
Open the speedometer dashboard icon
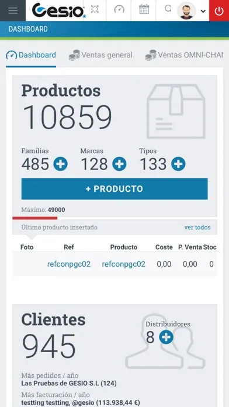119,9
